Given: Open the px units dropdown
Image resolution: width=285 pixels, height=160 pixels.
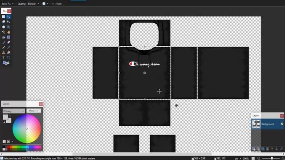Looking at the screenshot, I should pyautogui.click(x=238, y=158).
